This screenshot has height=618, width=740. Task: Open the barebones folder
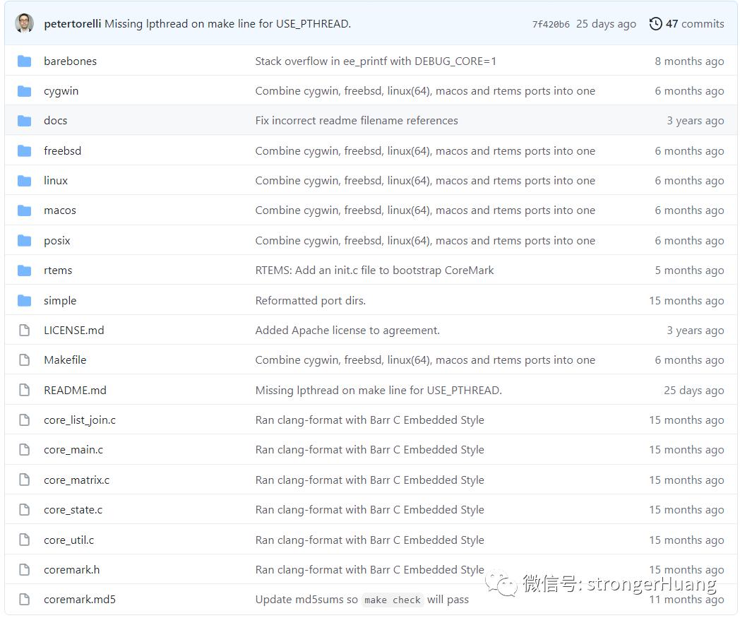(x=70, y=61)
